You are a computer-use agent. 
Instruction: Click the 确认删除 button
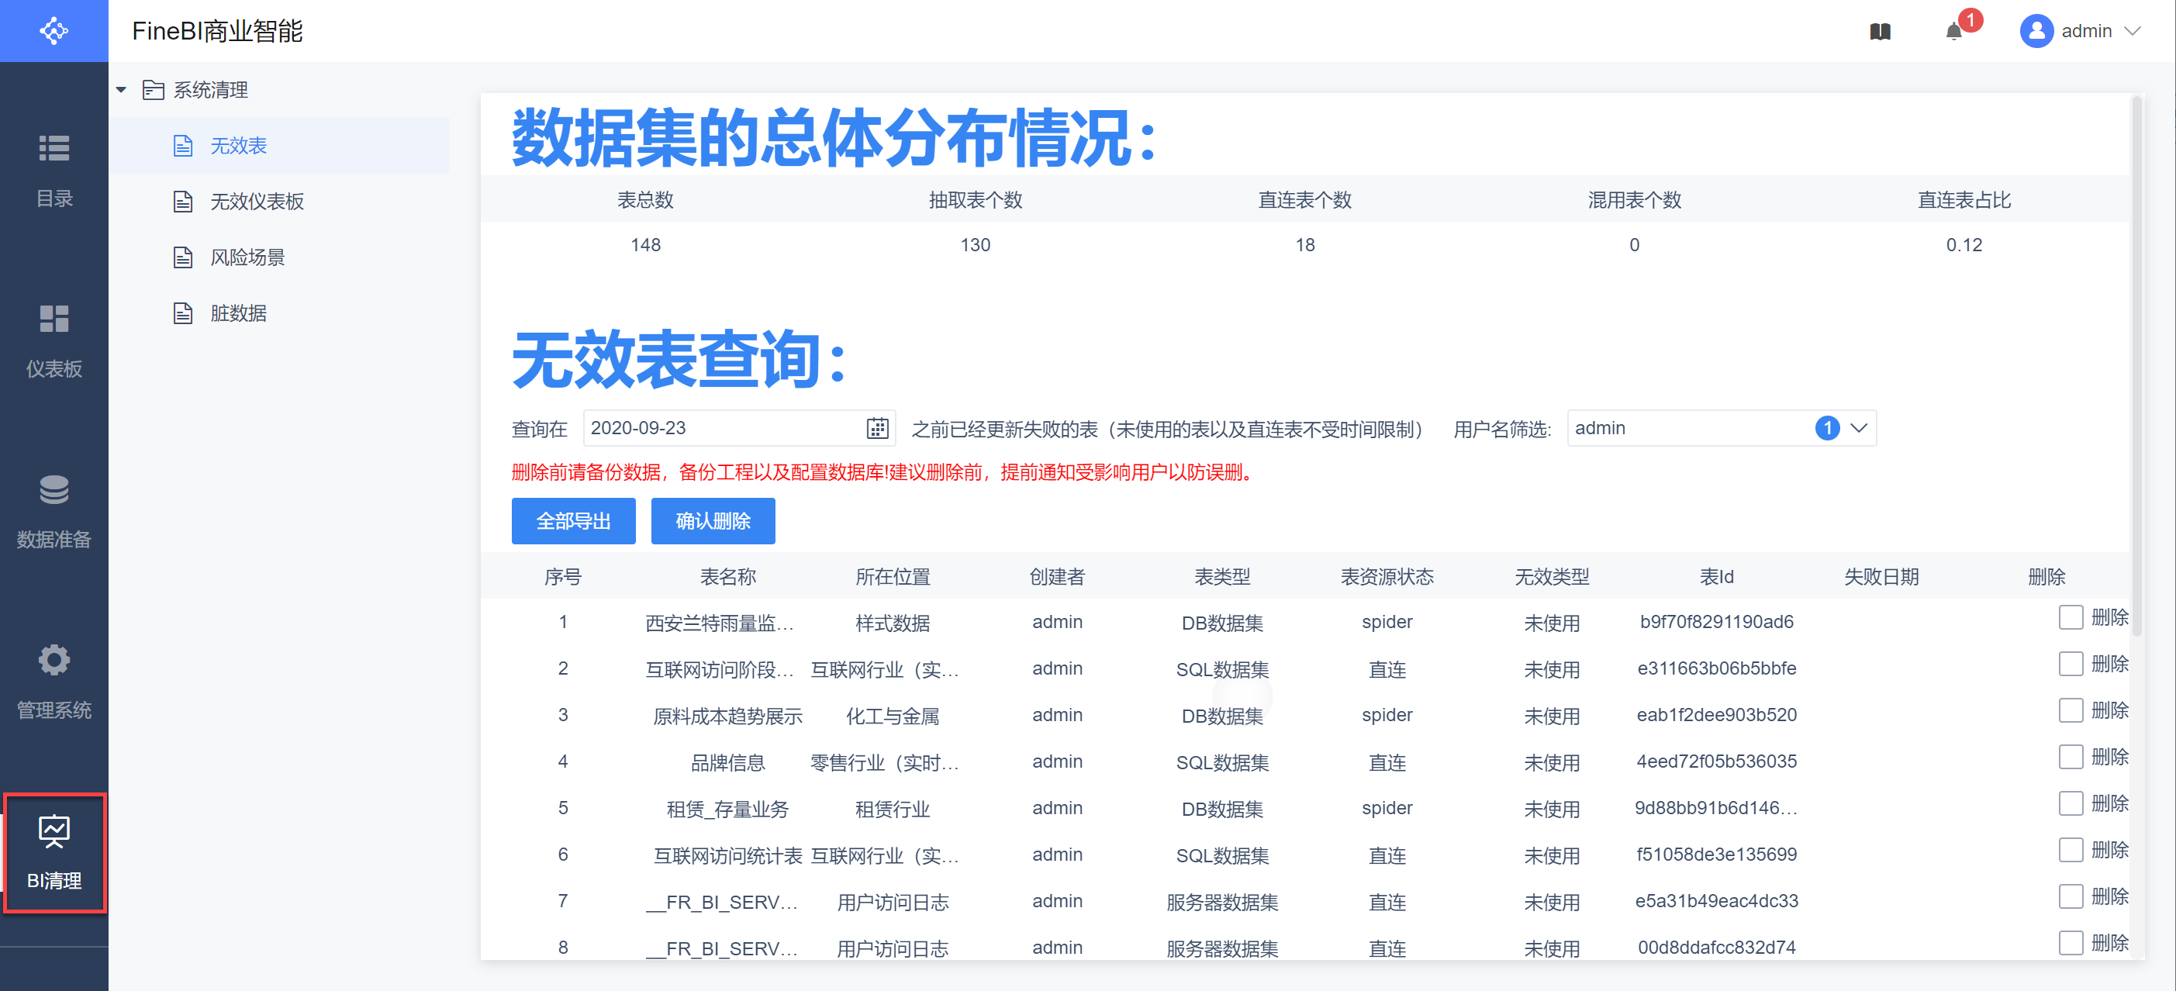[x=712, y=521]
